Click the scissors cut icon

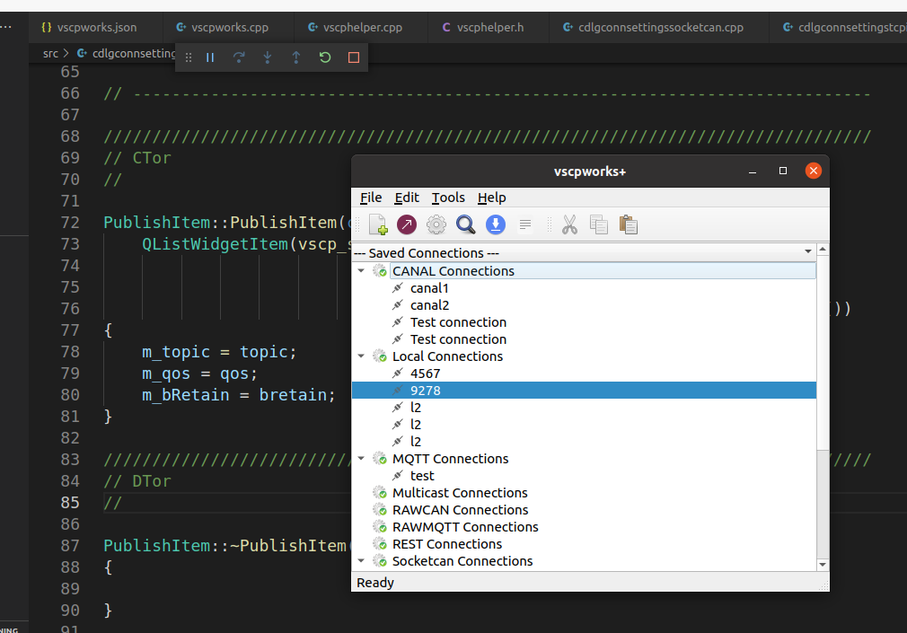(569, 224)
